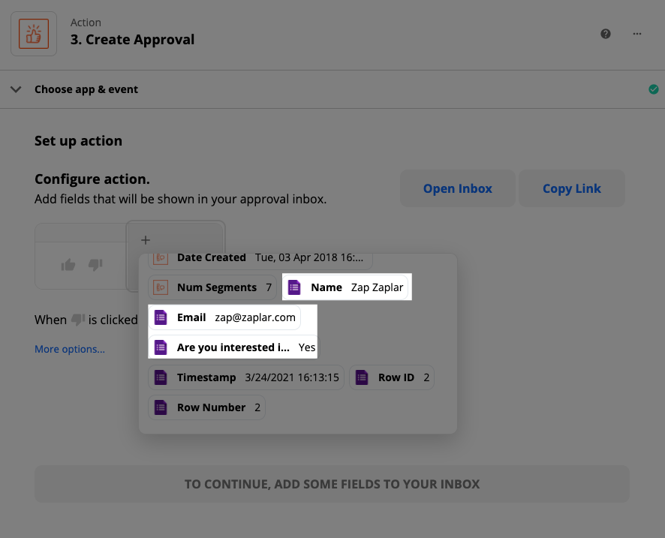
Task: Click the Google Forms icon beside Row ID
Action: coord(362,377)
